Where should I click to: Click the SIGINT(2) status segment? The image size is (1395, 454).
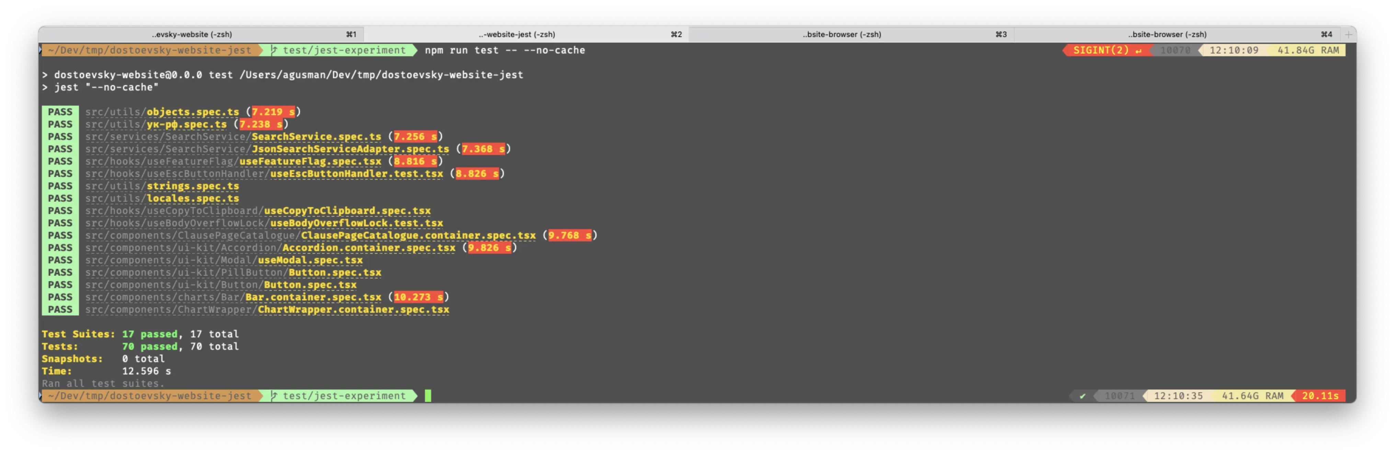click(x=1107, y=50)
